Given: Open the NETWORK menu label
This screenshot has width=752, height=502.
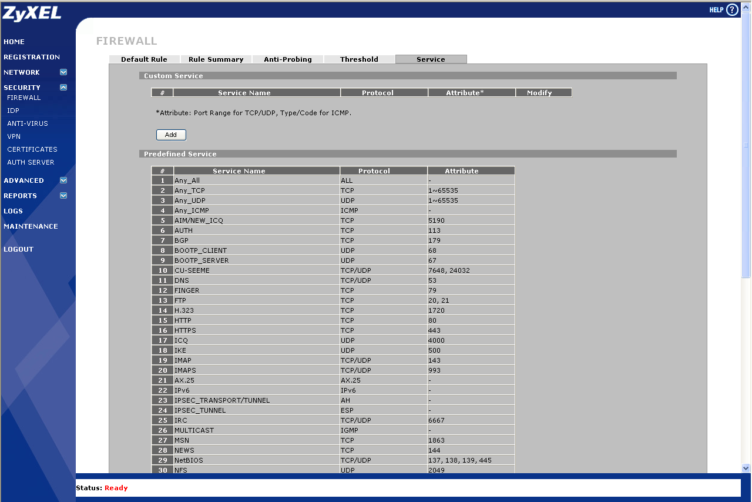Looking at the screenshot, I should pyautogui.click(x=22, y=72).
